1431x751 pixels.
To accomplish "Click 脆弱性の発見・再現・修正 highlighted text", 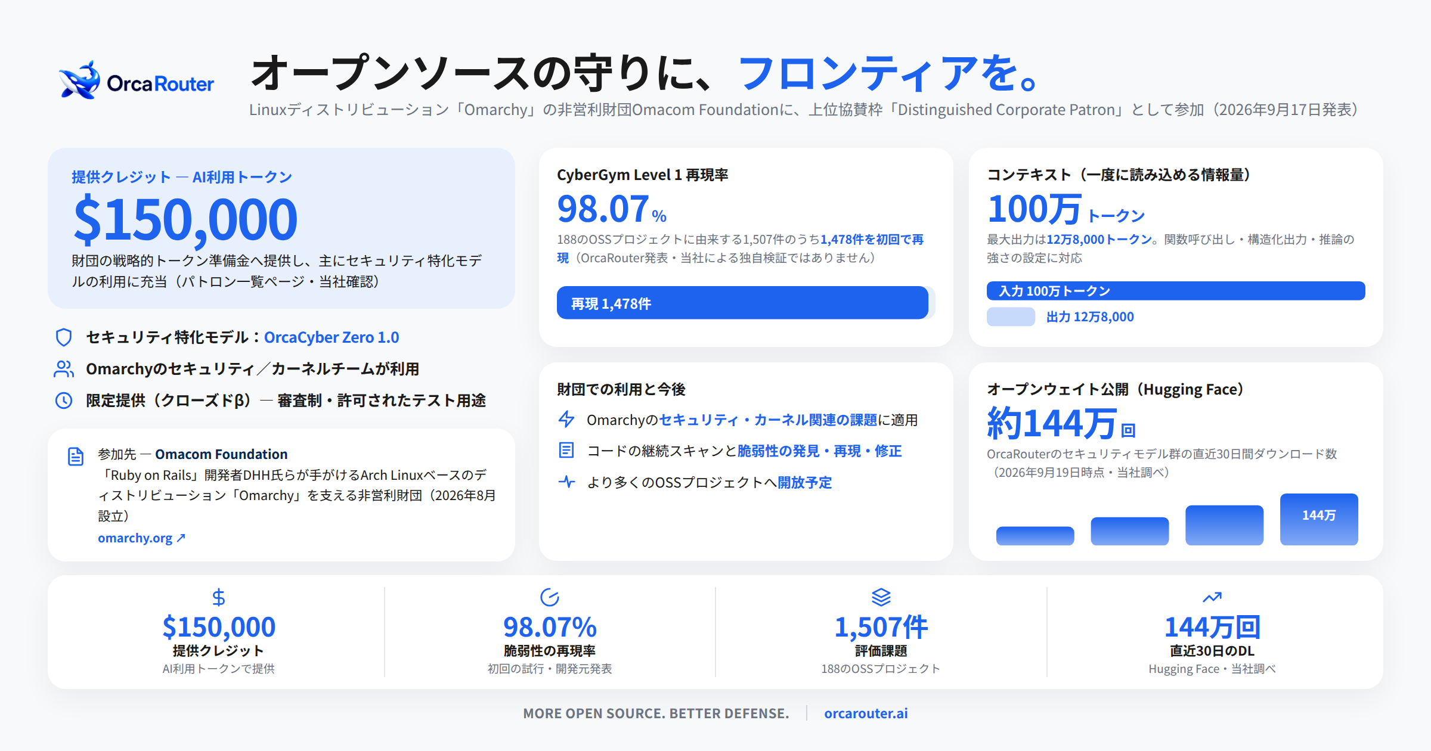I will click(x=819, y=451).
